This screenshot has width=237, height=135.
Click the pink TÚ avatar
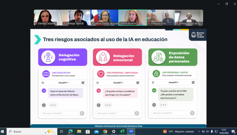click(x=99, y=90)
